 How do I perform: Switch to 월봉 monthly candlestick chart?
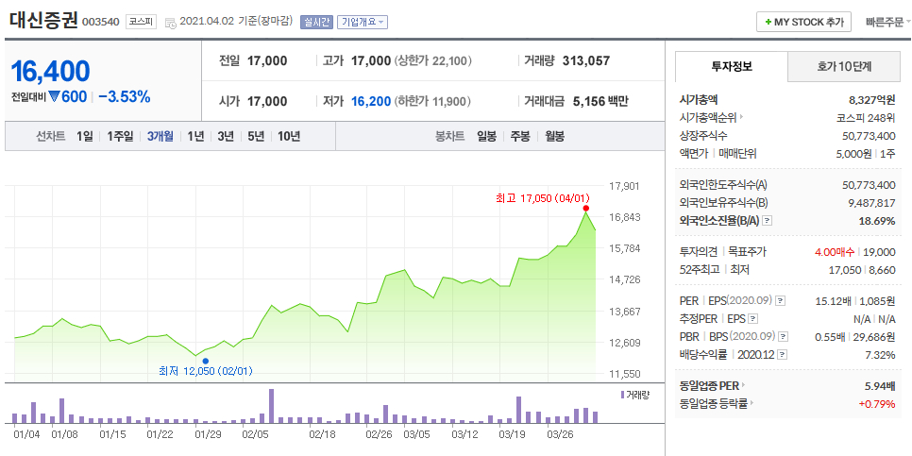coord(554,137)
